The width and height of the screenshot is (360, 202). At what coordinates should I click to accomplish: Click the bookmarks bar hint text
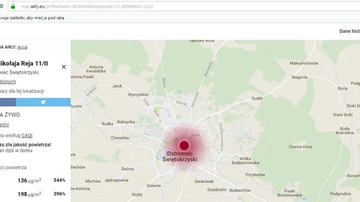click(32, 18)
